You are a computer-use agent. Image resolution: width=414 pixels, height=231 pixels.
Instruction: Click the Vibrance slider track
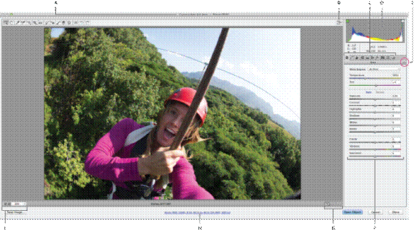click(x=375, y=149)
